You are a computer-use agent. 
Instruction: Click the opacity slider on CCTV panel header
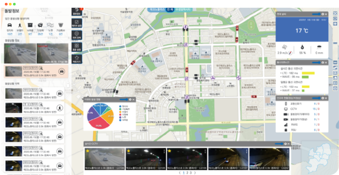279,144
